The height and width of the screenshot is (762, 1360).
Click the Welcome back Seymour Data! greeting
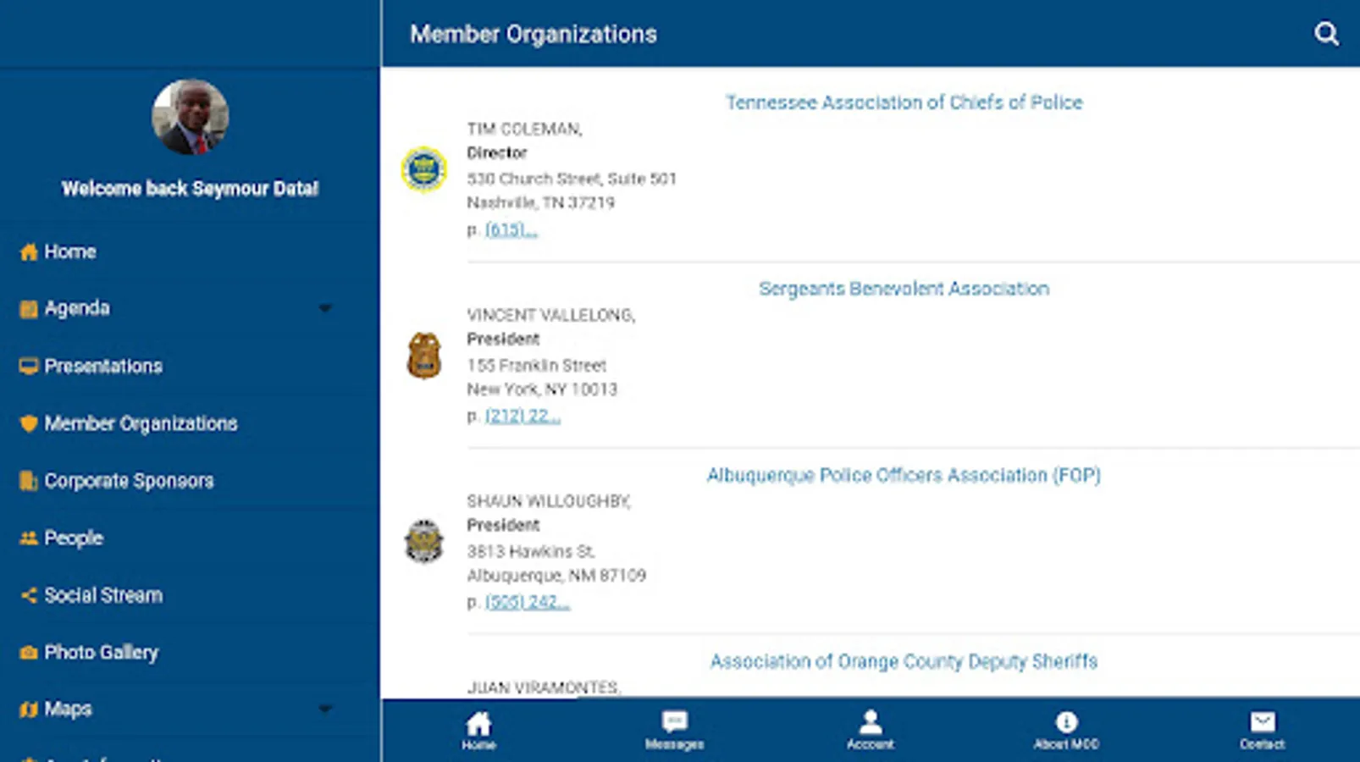[x=191, y=189]
